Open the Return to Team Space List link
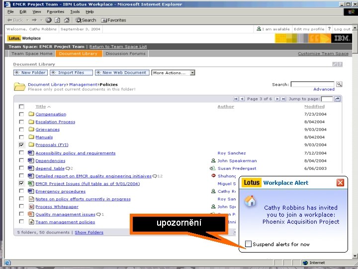358x269 pixels. [118, 47]
